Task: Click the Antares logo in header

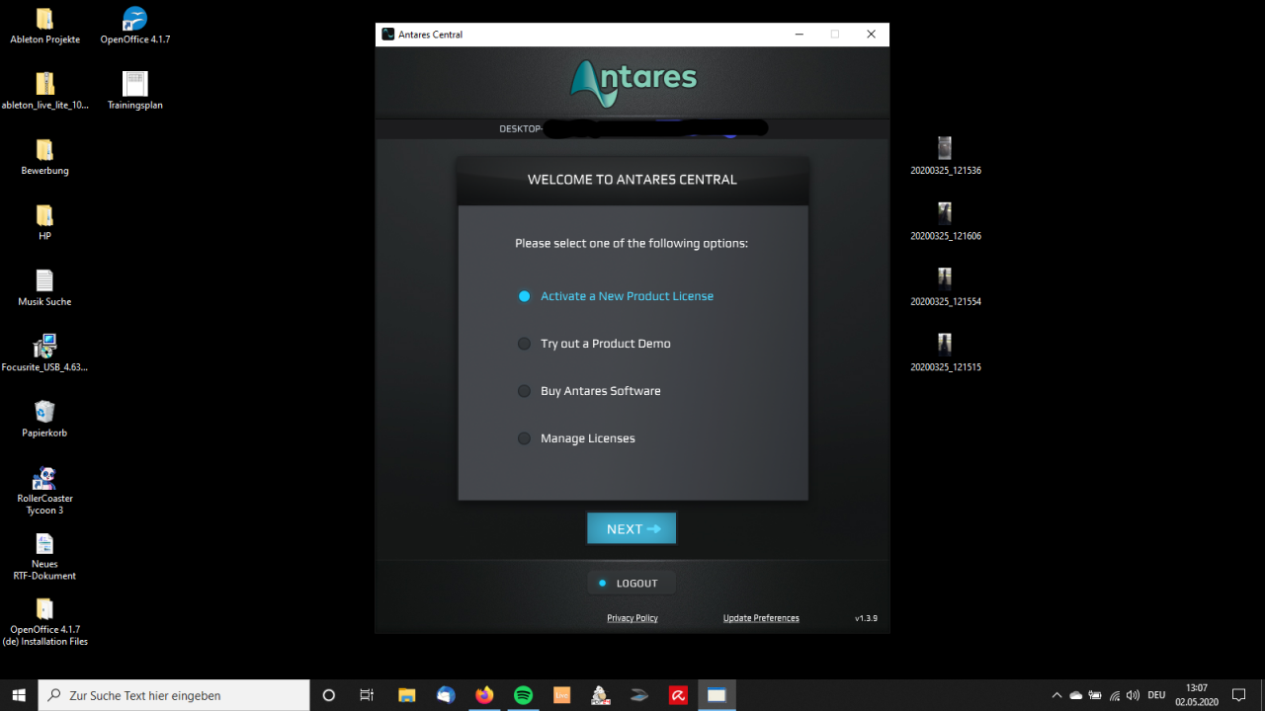Action: coord(633,83)
